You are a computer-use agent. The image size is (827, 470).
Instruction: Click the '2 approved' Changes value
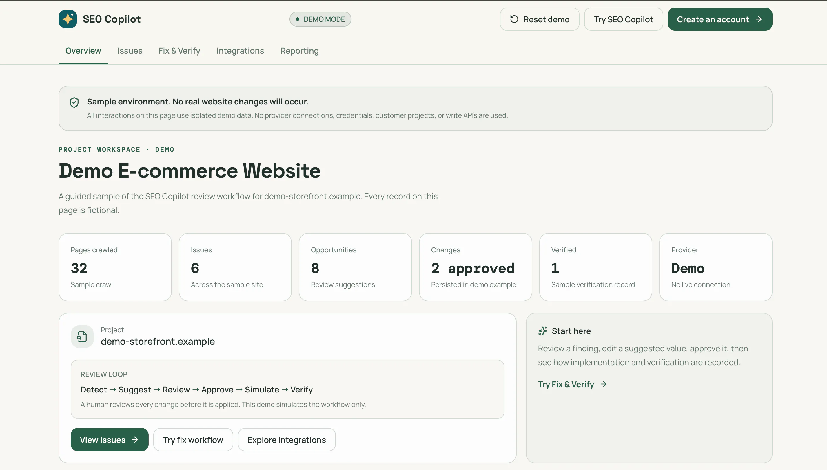click(x=473, y=268)
